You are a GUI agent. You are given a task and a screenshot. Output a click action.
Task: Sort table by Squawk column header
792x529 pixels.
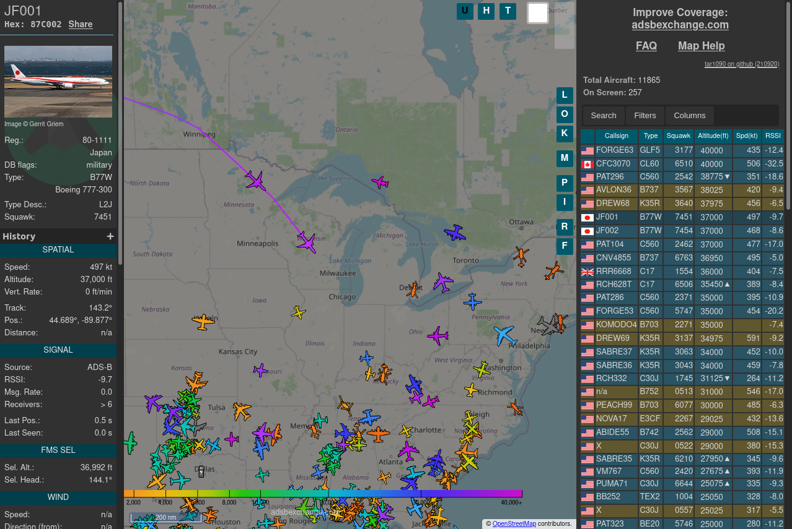[x=679, y=136]
